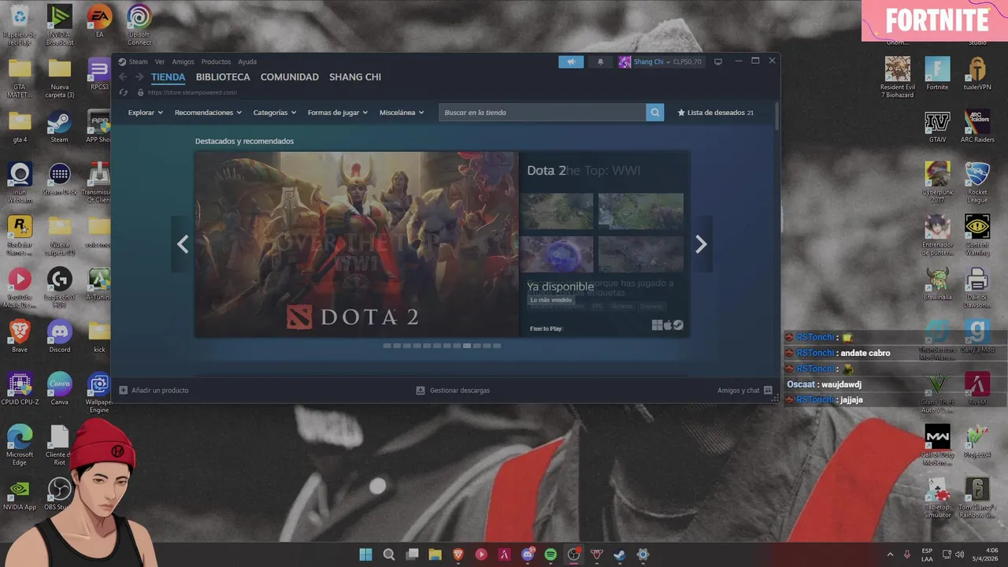Open Steam announcements megaphone button
1008x567 pixels.
click(x=571, y=61)
